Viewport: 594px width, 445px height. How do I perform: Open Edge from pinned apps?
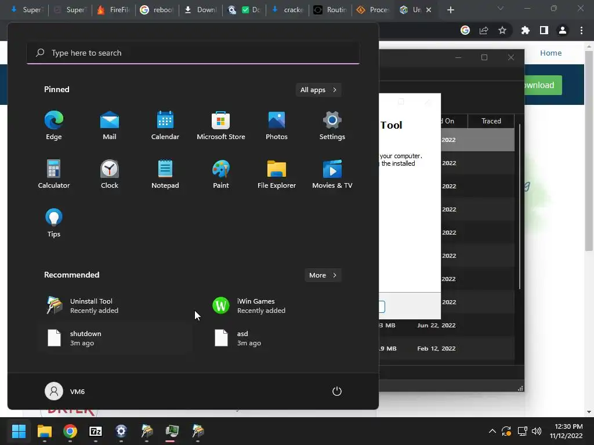(x=54, y=126)
